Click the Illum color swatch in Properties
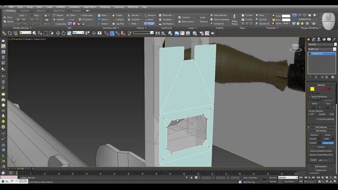This screenshot has width=338, height=190. pos(286,20)
